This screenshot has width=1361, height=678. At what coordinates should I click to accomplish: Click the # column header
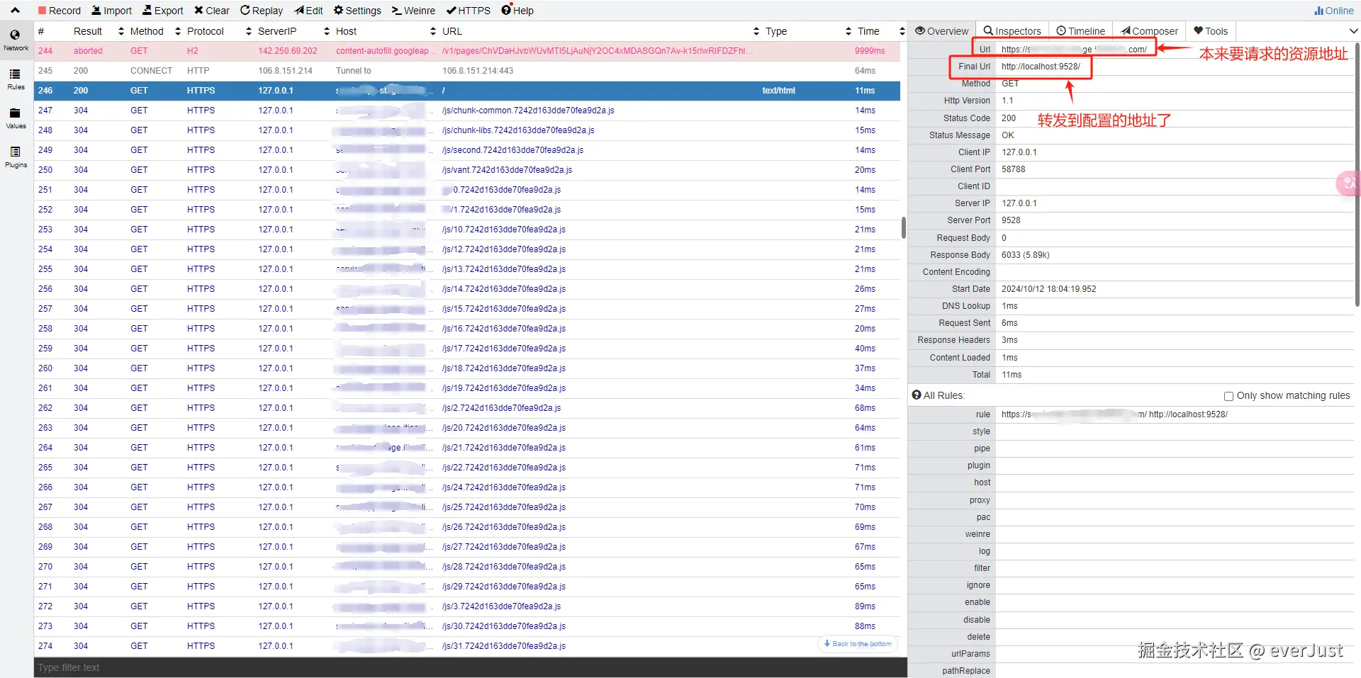(41, 31)
